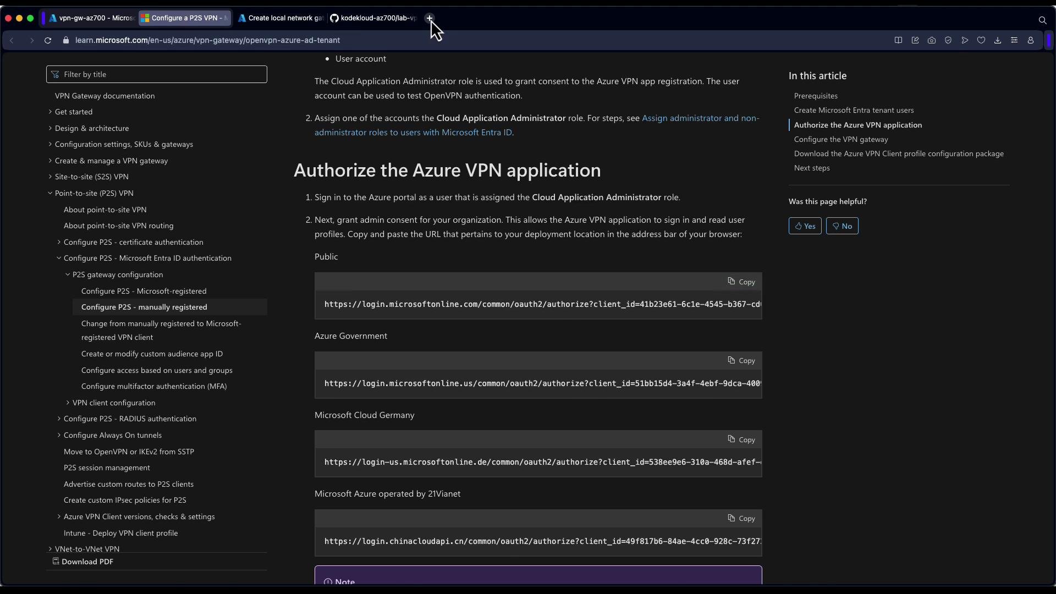Screen dimensions: 1056x594
Task: Jump to Create Microsoft Entra tenant users
Action: click(854, 110)
